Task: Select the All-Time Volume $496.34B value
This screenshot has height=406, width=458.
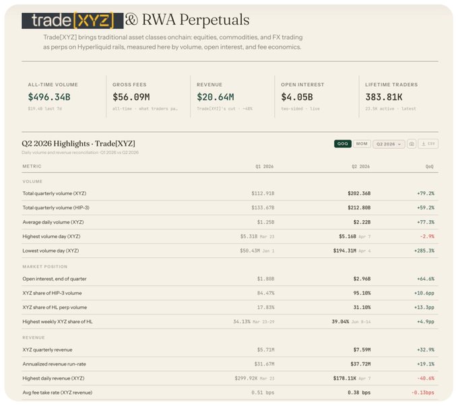Action: pyautogui.click(x=49, y=97)
